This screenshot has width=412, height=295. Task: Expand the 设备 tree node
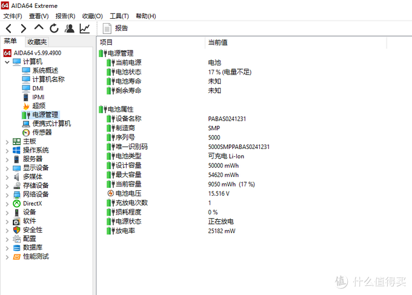coord(7,213)
